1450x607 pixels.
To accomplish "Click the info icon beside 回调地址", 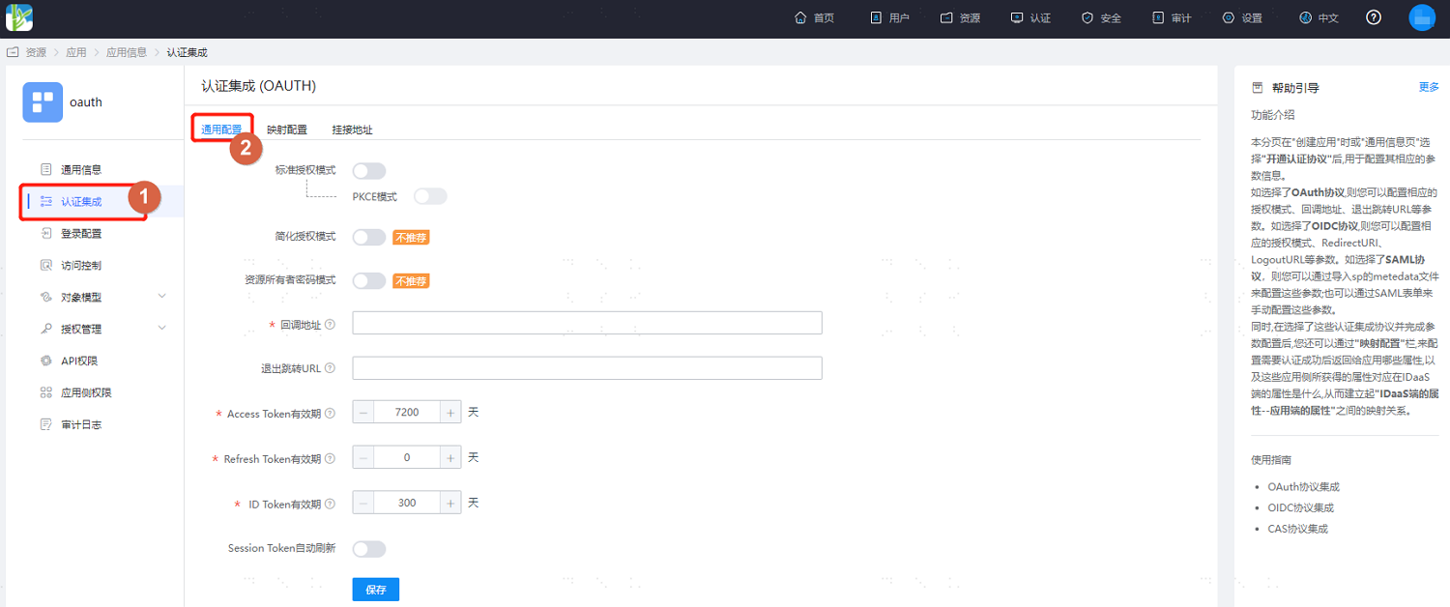I will pyautogui.click(x=331, y=325).
